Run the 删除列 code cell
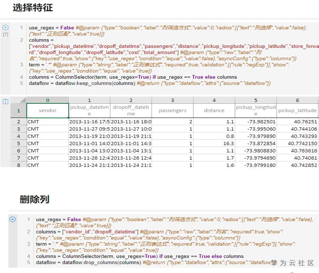This screenshot has width=319, height=273. (x=13, y=219)
